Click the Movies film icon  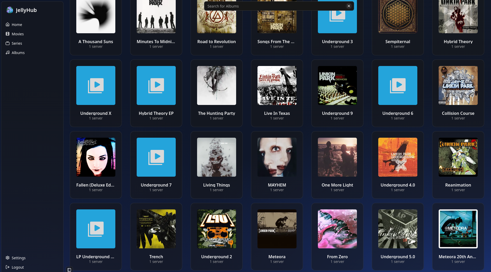point(8,34)
